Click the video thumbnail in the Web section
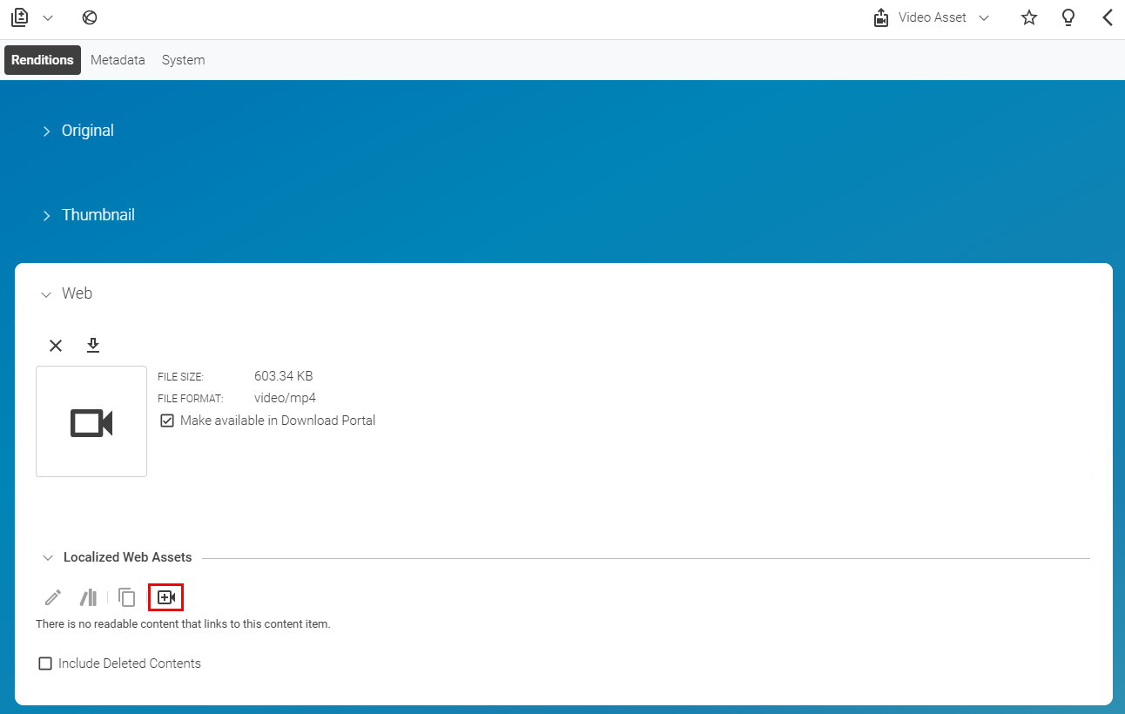 [x=91, y=421]
